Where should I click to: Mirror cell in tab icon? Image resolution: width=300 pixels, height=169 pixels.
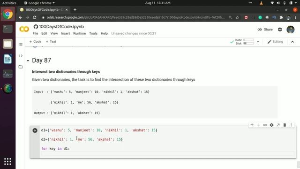(278, 125)
